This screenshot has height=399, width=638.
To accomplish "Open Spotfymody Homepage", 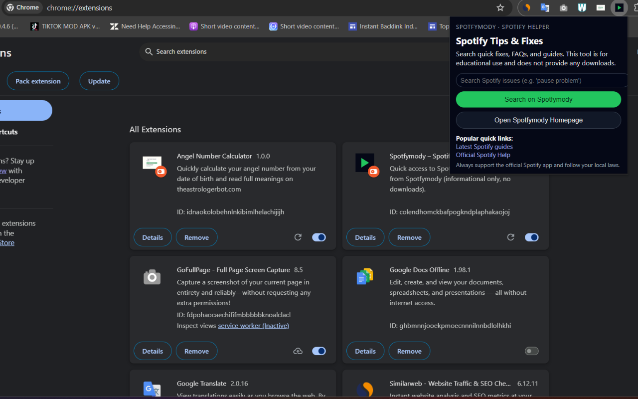I will click(538, 120).
